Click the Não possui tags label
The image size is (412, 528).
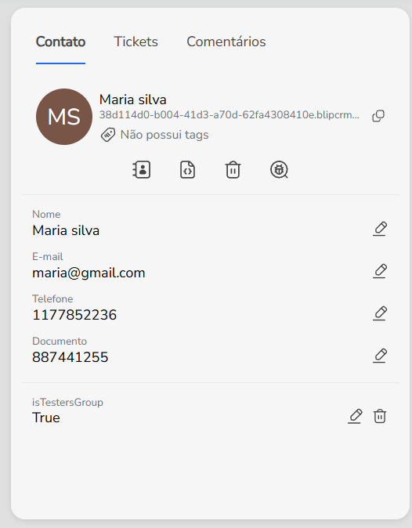164,135
